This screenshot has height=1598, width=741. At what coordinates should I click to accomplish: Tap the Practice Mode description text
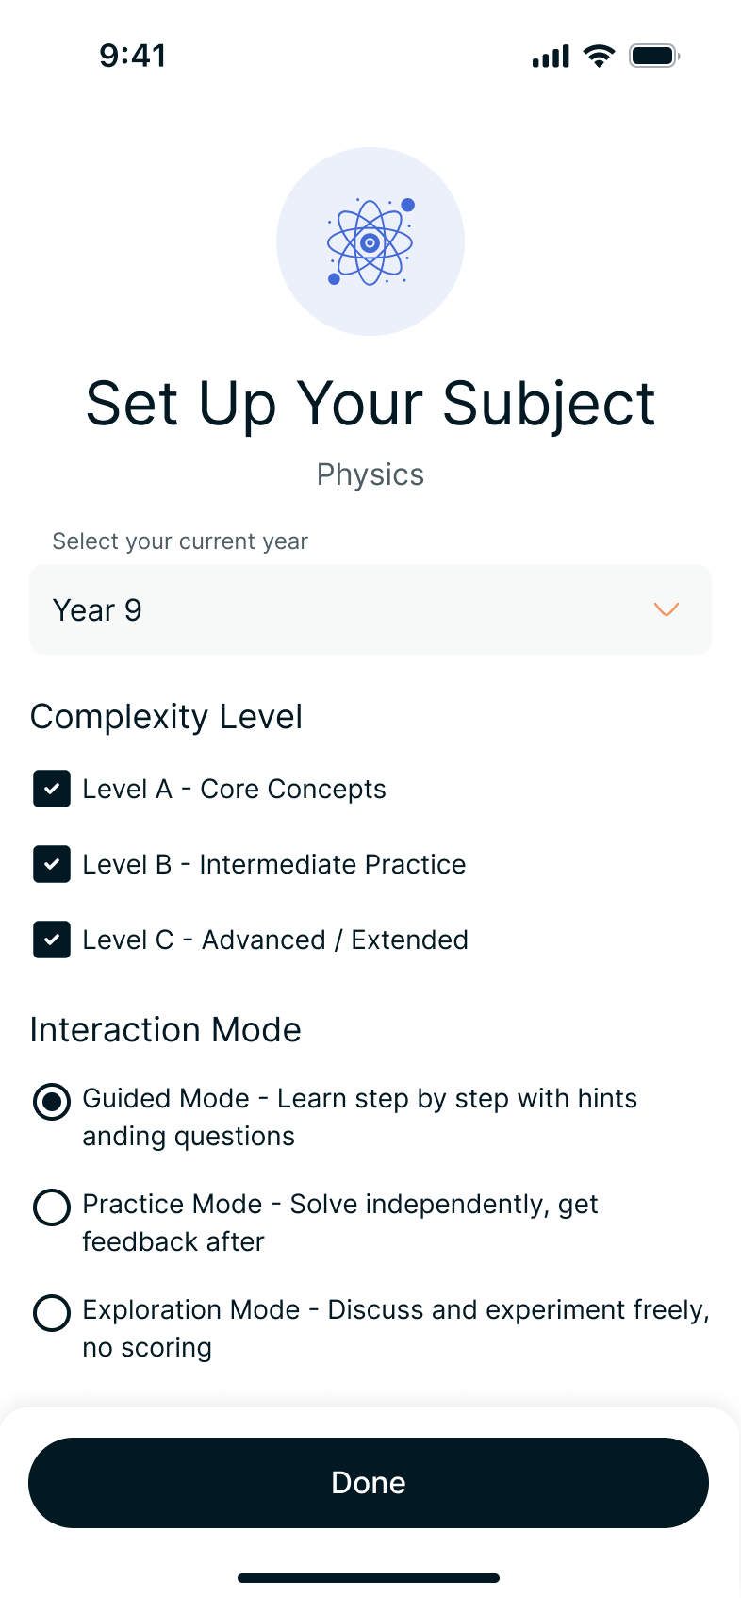click(x=340, y=1223)
